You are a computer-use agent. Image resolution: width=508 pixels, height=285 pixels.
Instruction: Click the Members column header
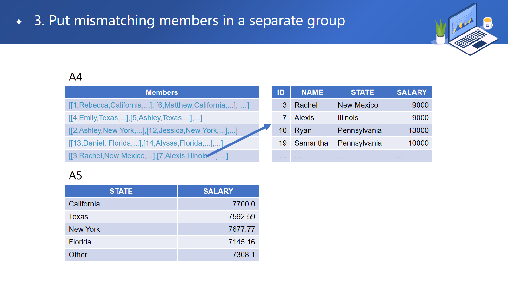click(x=162, y=92)
